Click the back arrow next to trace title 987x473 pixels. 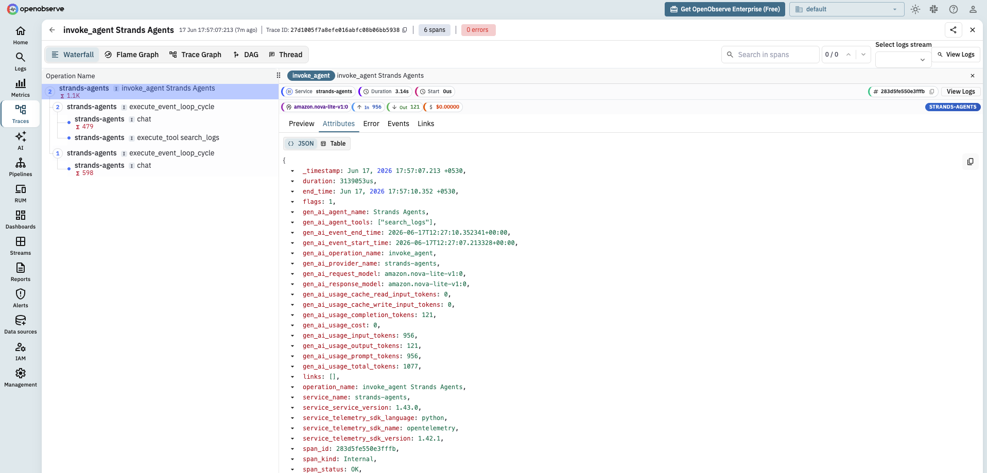click(x=52, y=30)
